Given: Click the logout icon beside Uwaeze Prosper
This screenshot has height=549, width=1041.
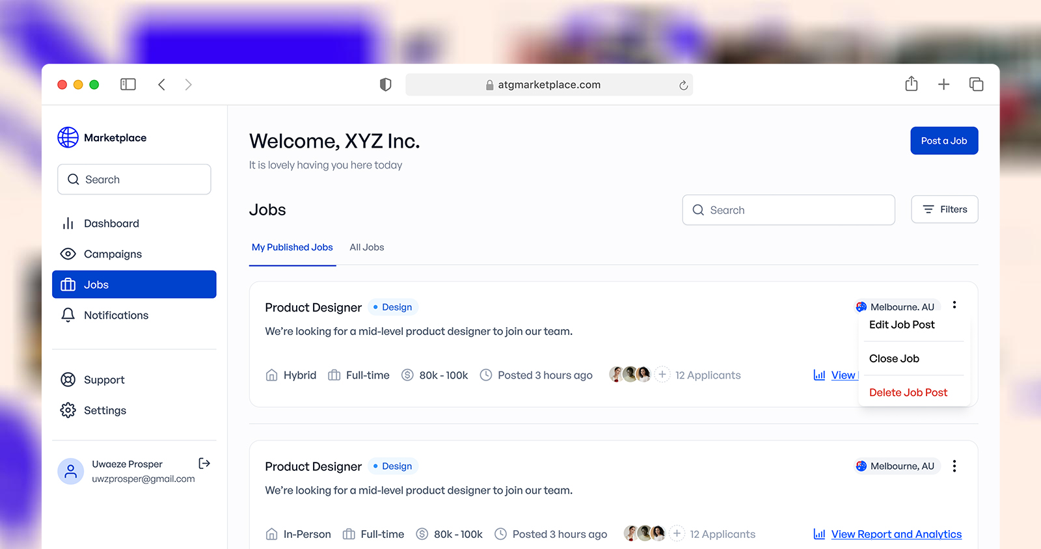Looking at the screenshot, I should 204,463.
